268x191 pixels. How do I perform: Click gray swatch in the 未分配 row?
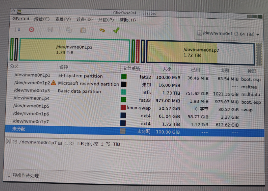click(x=123, y=131)
